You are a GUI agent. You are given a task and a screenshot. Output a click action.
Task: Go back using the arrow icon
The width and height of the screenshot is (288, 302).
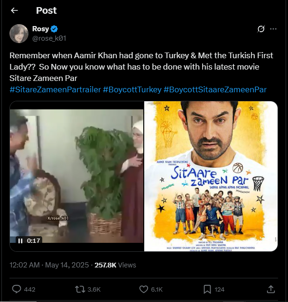coord(14,10)
